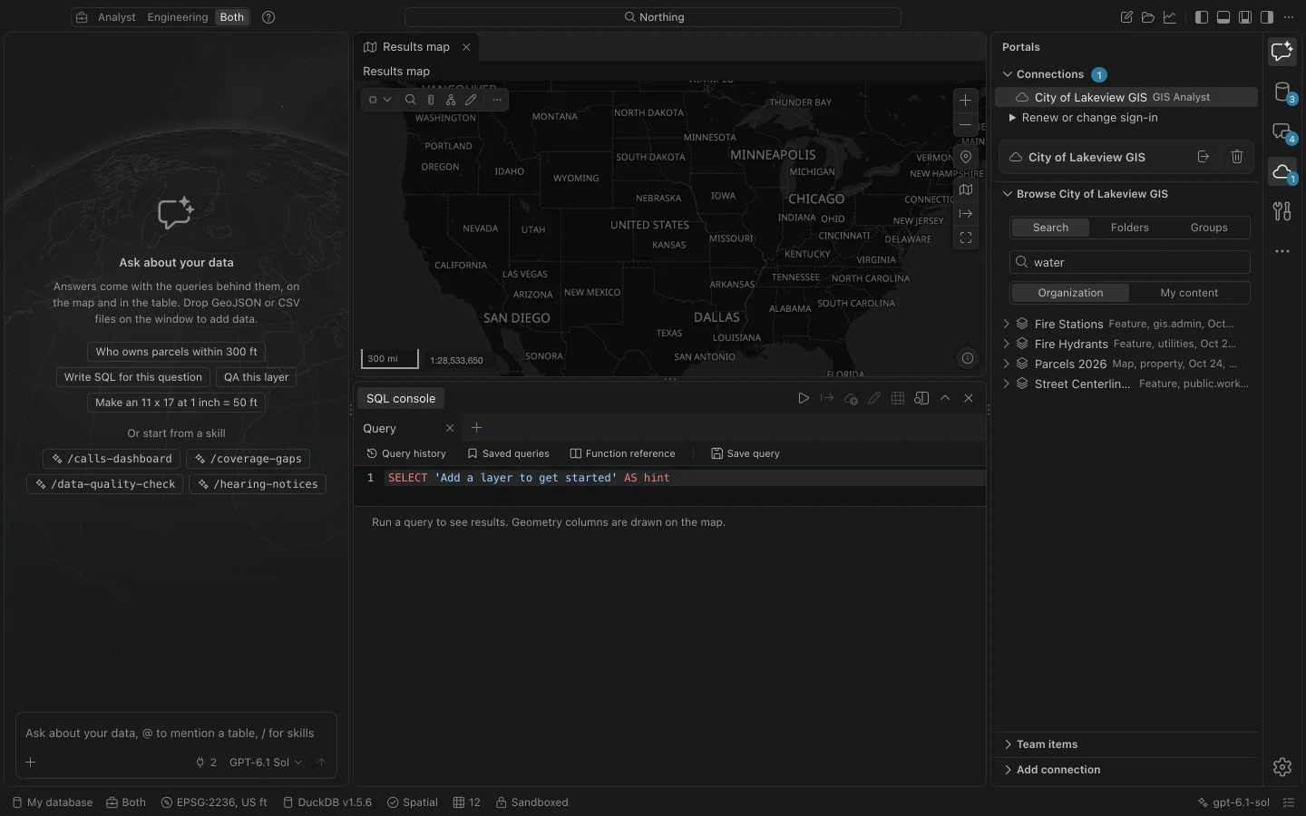Select the SQL console tab
This screenshot has width=1306, height=816.
coord(401,398)
